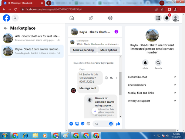Open media player taskbar icon
The width and height of the screenshot is (185, 139).
point(45,136)
